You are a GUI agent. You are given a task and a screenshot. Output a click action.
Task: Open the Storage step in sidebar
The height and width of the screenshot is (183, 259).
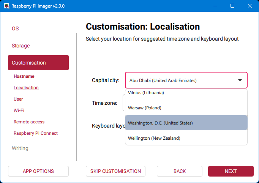pyautogui.click(x=21, y=46)
